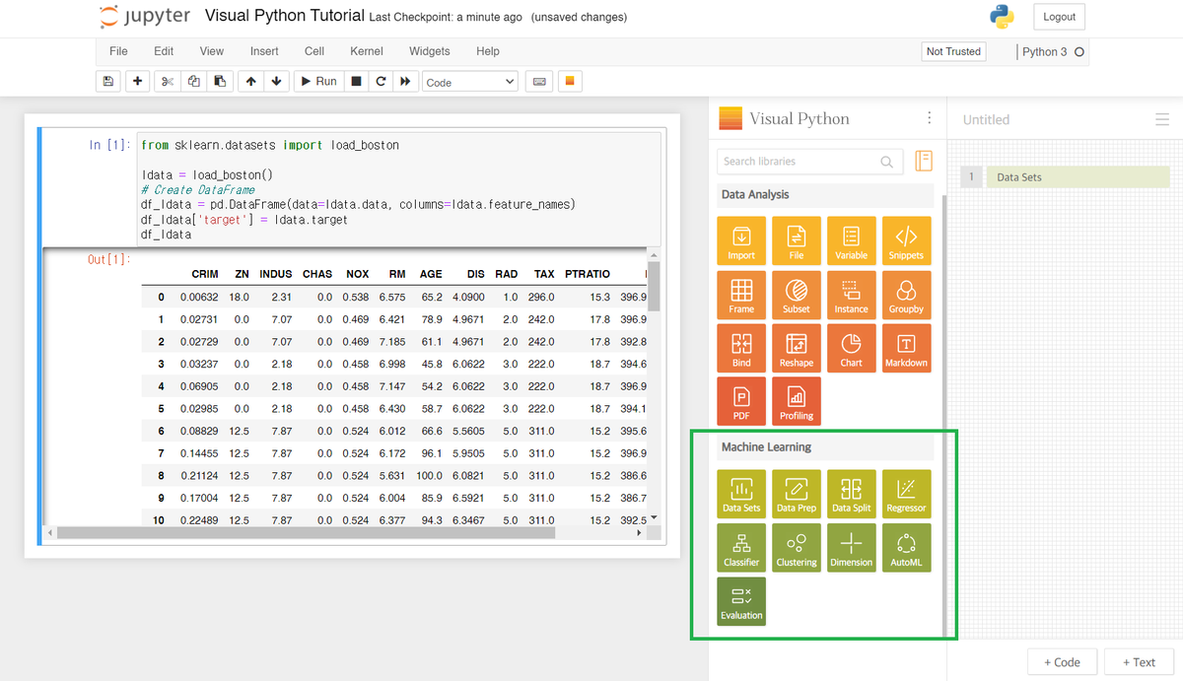This screenshot has height=681, width=1183.
Task: Open the Markdown tool
Action: pyautogui.click(x=906, y=348)
